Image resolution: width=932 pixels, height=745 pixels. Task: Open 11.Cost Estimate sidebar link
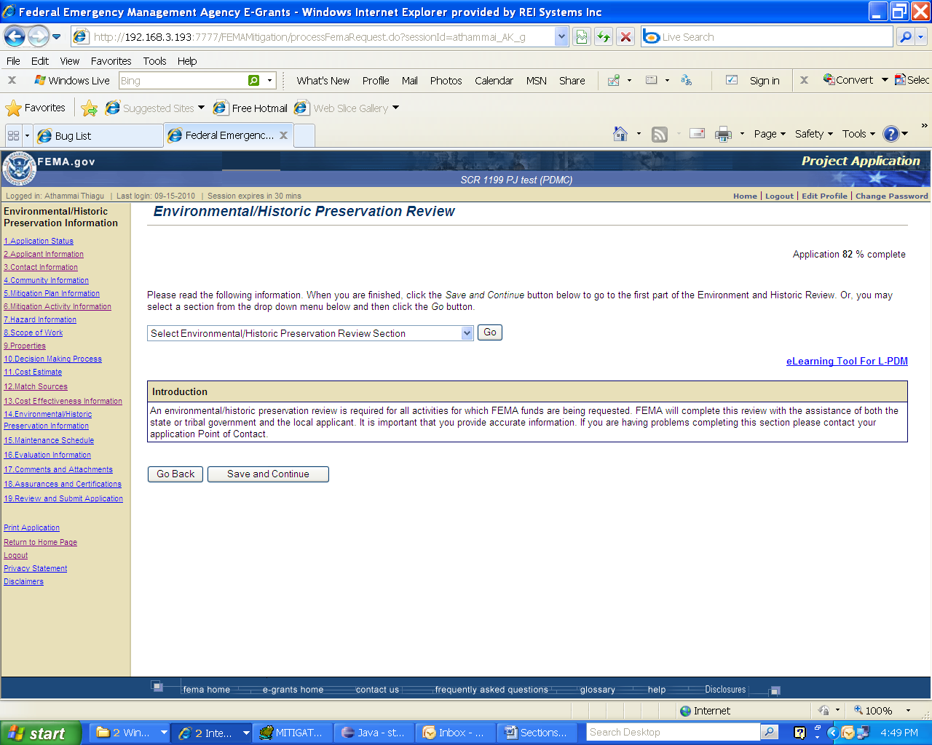click(x=33, y=372)
